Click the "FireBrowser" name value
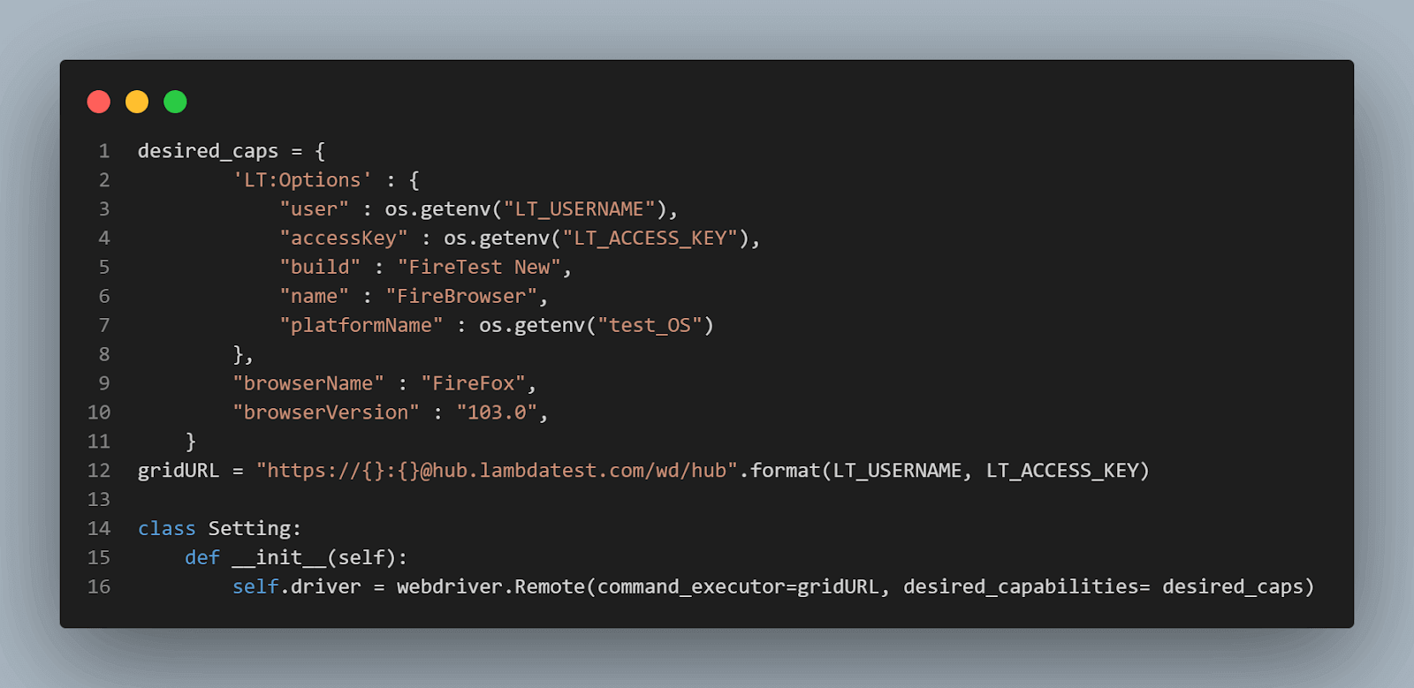 click(x=461, y=297)
